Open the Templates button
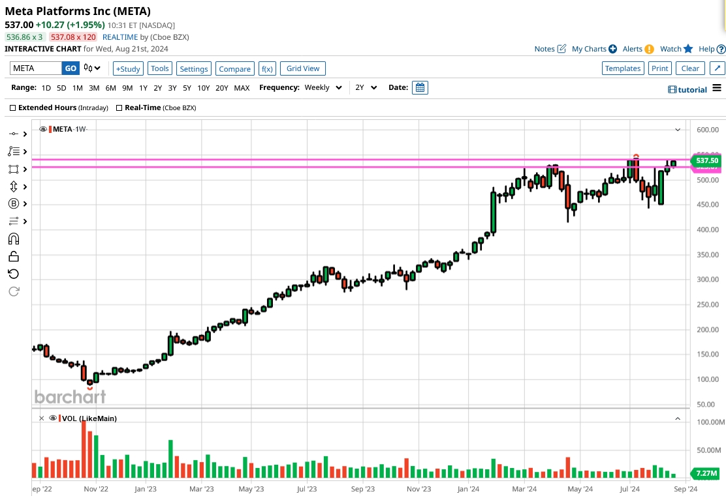This screenshot has width=726, height=498. (623, 68)
